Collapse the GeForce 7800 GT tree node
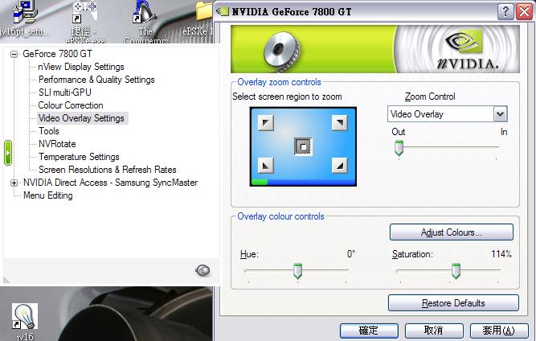This screenshot has height=341, width=536. (14, 54)
